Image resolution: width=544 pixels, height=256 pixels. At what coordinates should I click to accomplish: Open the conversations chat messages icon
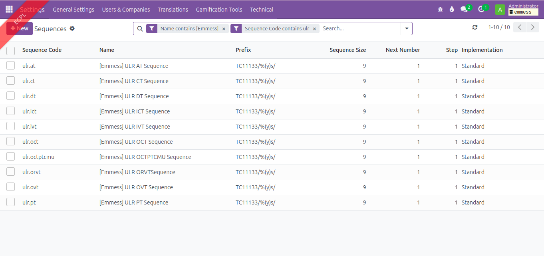tap(464, 9)
